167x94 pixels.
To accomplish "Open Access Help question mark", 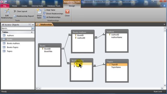I will (164, 6).
